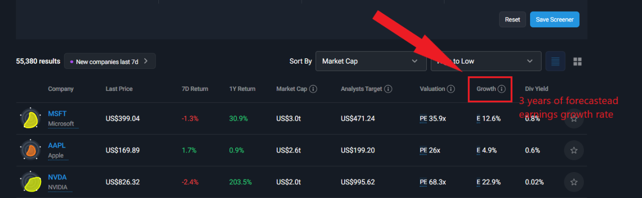Click the Market Cap header label
The image size is (642, 198).
(291, 89)
